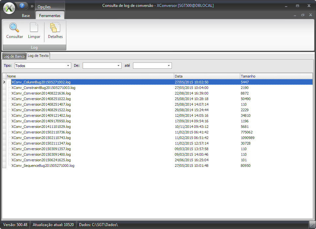Click the blue help question mark icon
This screenshot has width=316, height=229.
(22, 6)
